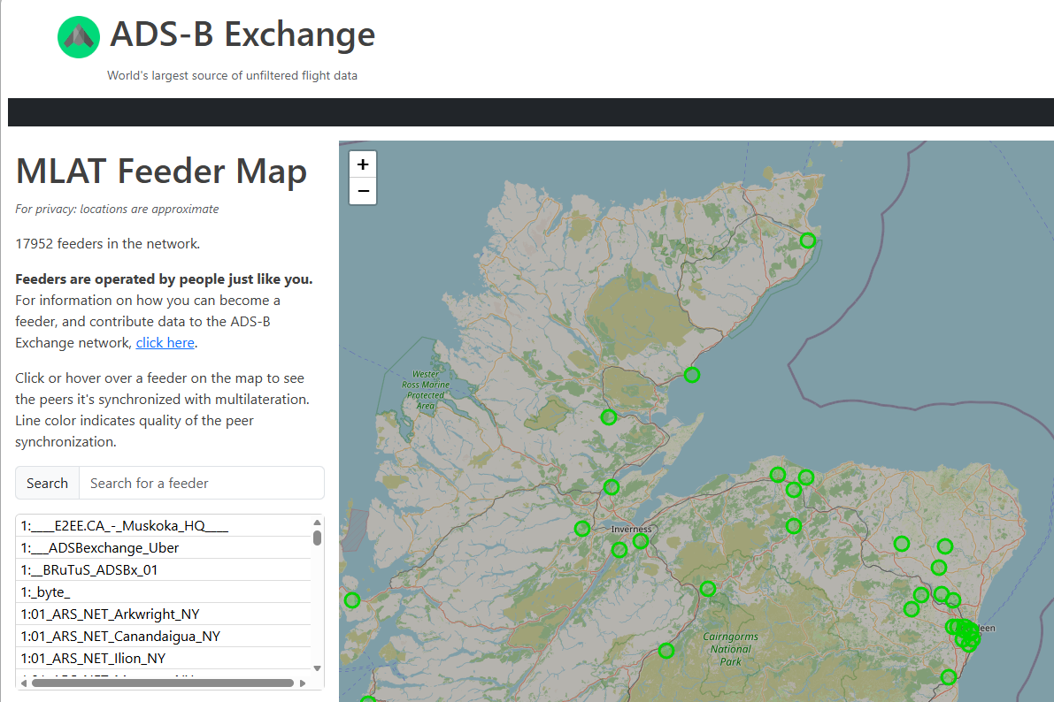
Task: Select feeder 1:___ADSBexchange_Uber
Action: pyautogui.click(x=164, y=547)
